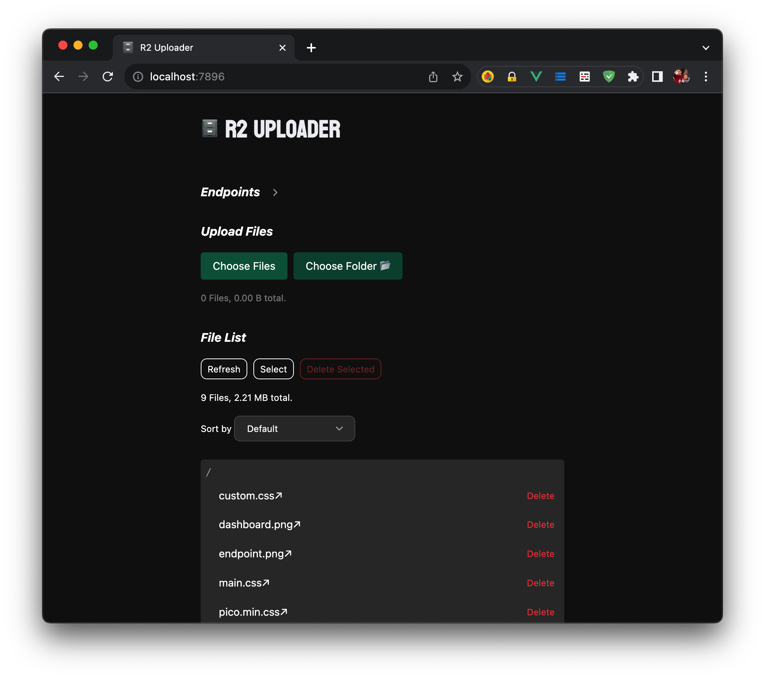Open the Vue devtools extension icon

click(x=536, y=77)
